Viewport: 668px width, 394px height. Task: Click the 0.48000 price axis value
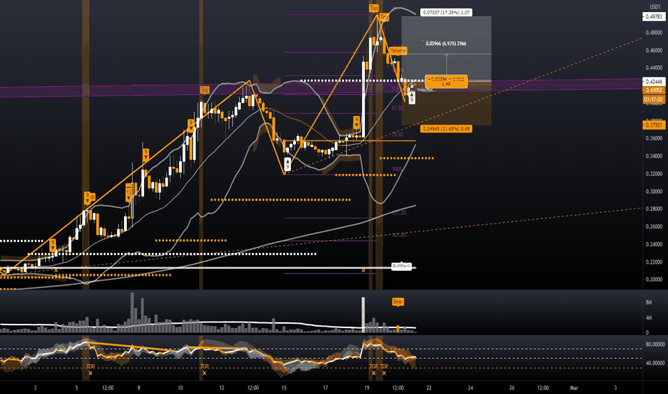click(654, 32)
